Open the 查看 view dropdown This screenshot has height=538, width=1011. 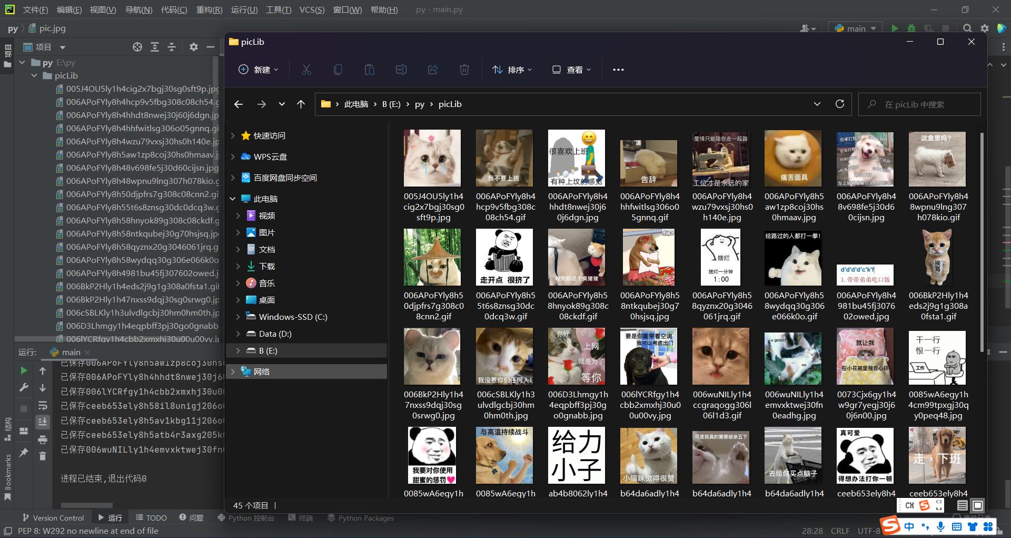pyautogui.click(x=571, y=70)
